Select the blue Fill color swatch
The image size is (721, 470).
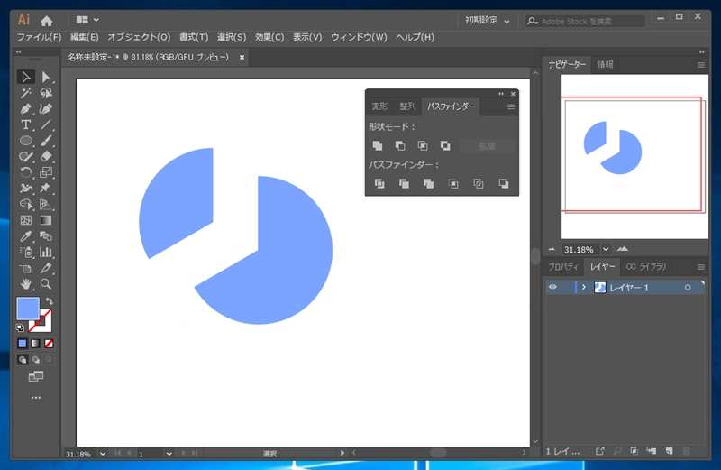tap(28, 309)
